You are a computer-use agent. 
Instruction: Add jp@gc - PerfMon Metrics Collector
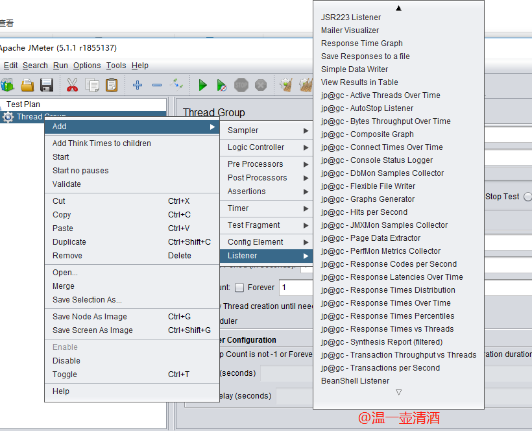(x=398, y=251)
